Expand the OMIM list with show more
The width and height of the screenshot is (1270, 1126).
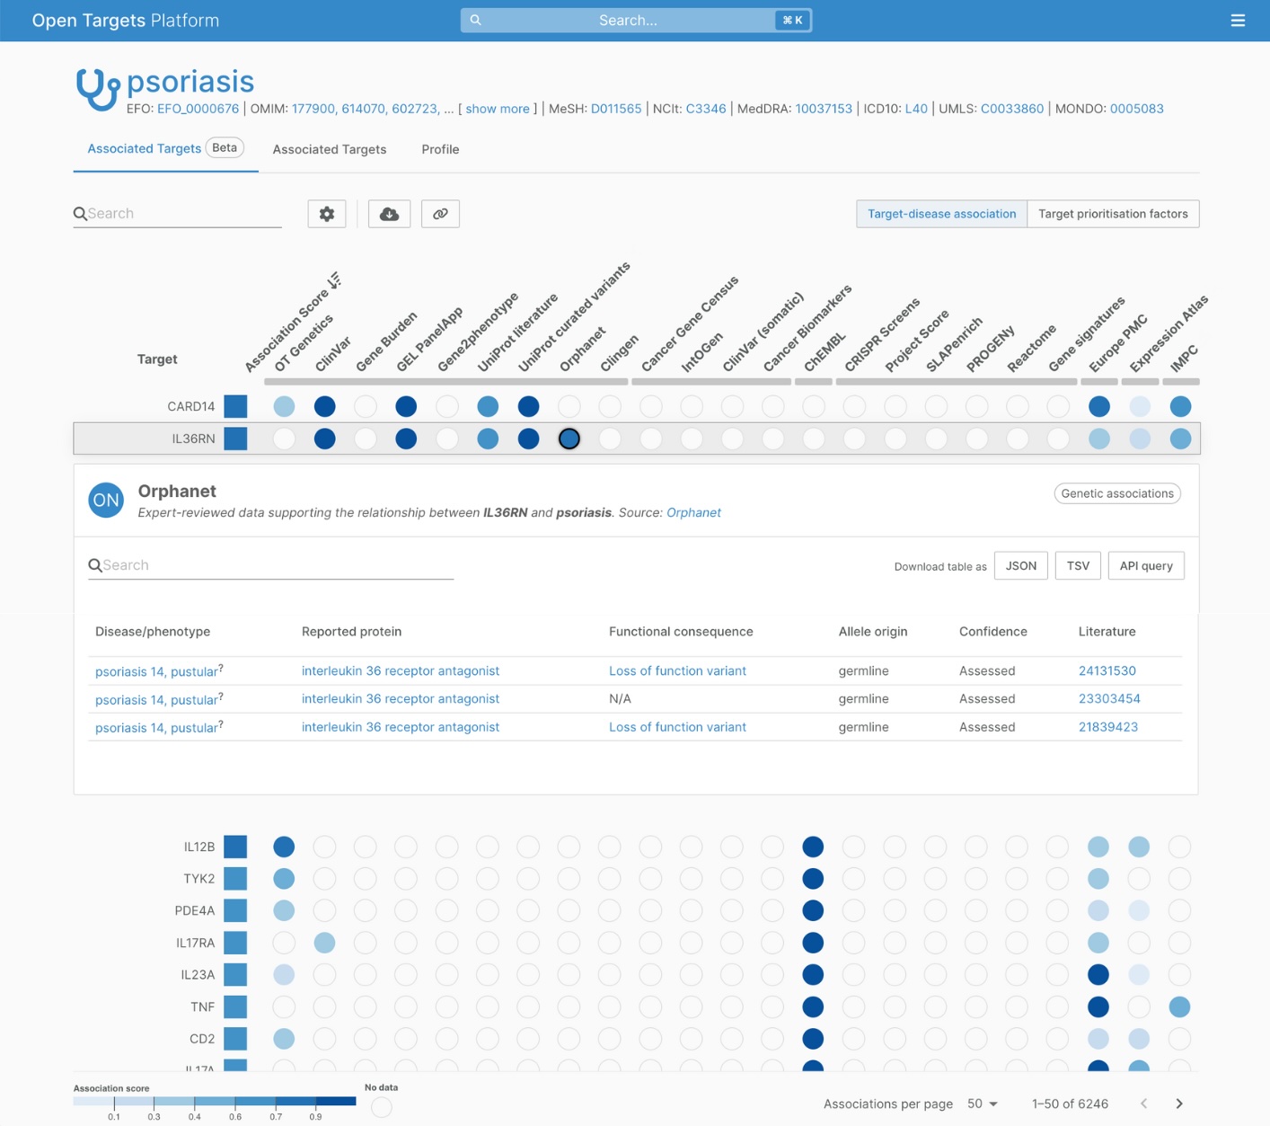497,109
